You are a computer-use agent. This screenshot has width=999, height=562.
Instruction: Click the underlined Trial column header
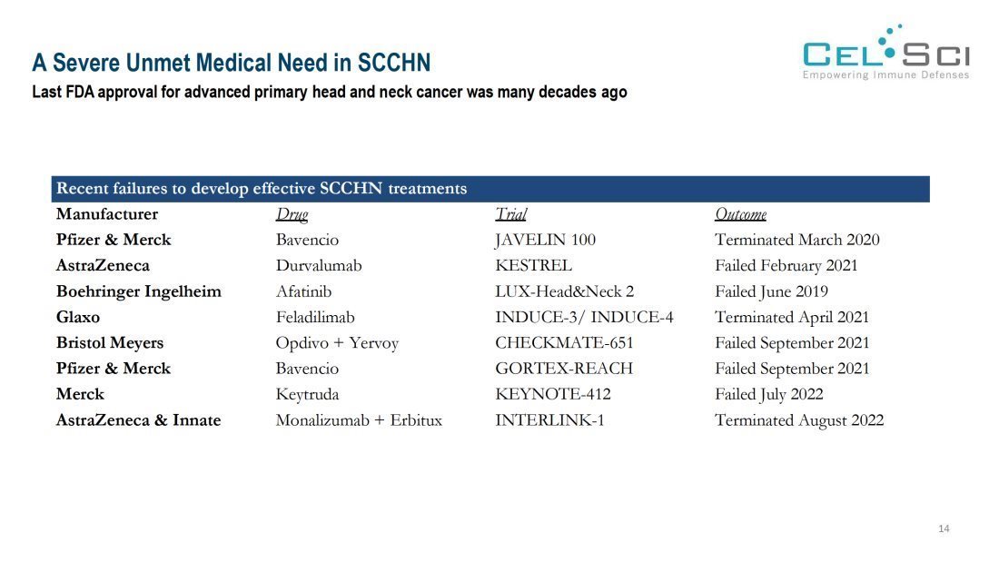coord(510,214)
